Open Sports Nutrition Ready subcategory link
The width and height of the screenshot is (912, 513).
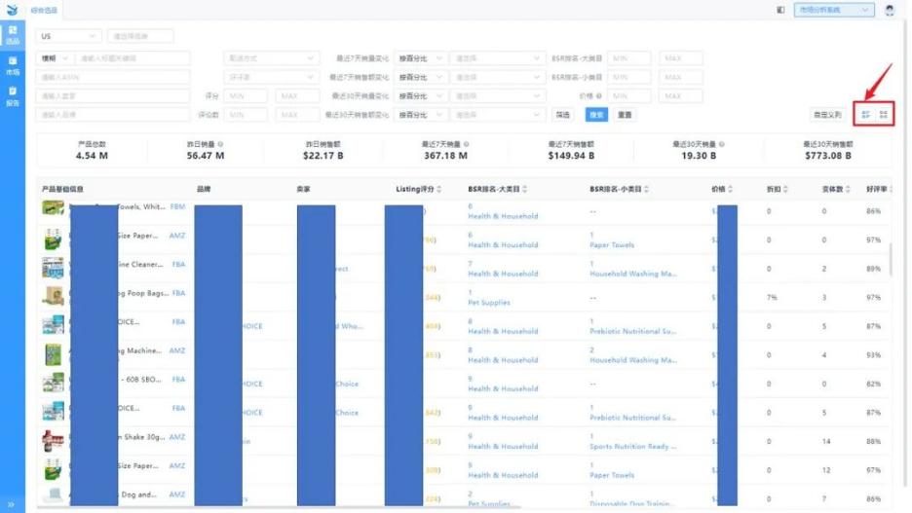pyautogui.click(x=632, y=446)
